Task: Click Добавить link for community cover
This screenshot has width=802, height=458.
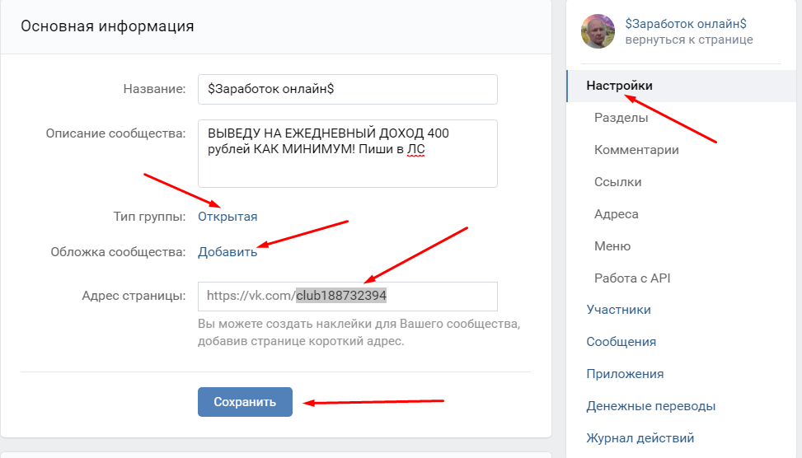Action: point(227,252)
